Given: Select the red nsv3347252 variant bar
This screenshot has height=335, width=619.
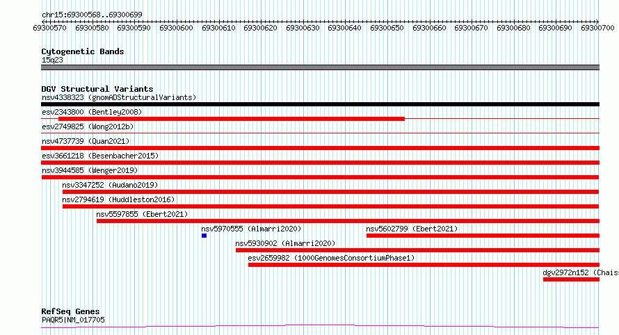Looking at the screenshot, I should 331,192.
